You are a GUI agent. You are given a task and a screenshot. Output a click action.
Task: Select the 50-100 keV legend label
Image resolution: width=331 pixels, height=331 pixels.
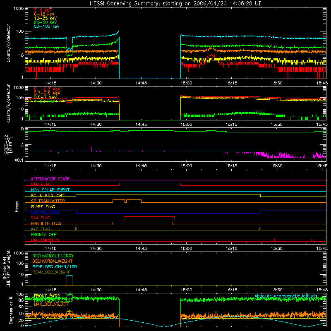(x=47, y=26)
